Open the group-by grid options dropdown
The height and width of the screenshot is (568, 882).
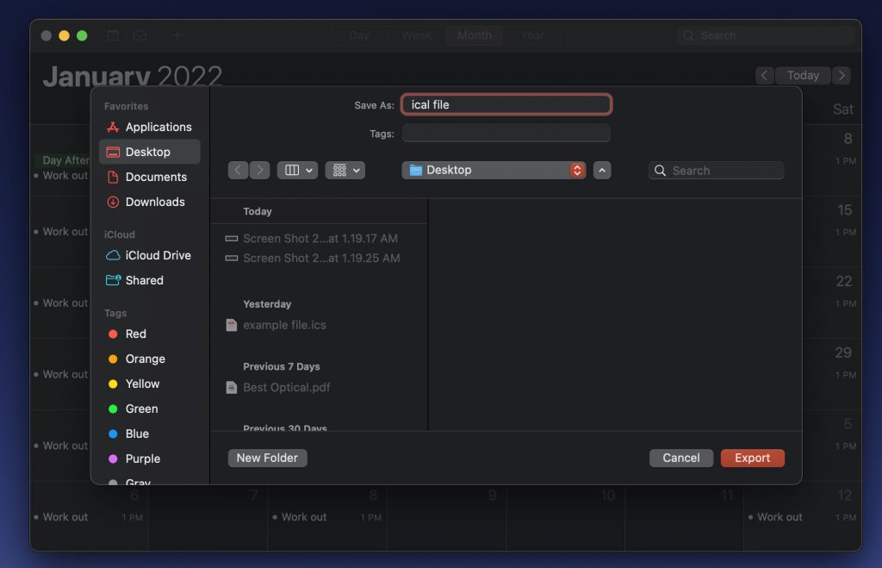click(345, 171)
